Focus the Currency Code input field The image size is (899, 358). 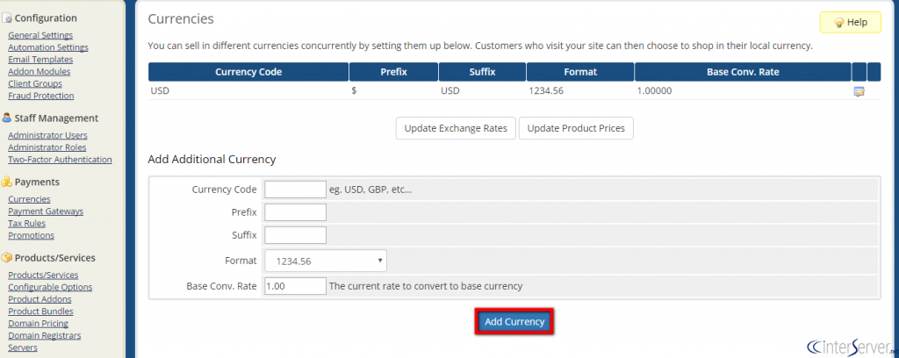tap(295, 189)
